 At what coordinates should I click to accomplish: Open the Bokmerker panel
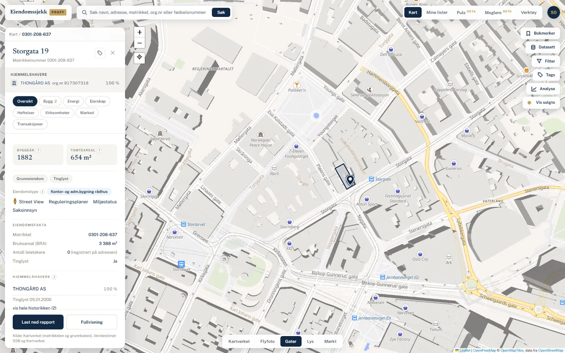point(540,33)
